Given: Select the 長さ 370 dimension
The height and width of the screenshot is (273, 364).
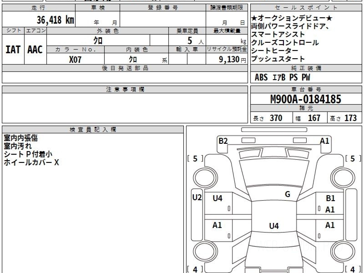Looking at the screenshot, I should 268,118.
